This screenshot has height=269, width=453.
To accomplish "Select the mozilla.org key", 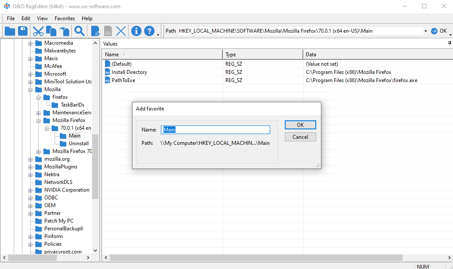I will [57, 159].
